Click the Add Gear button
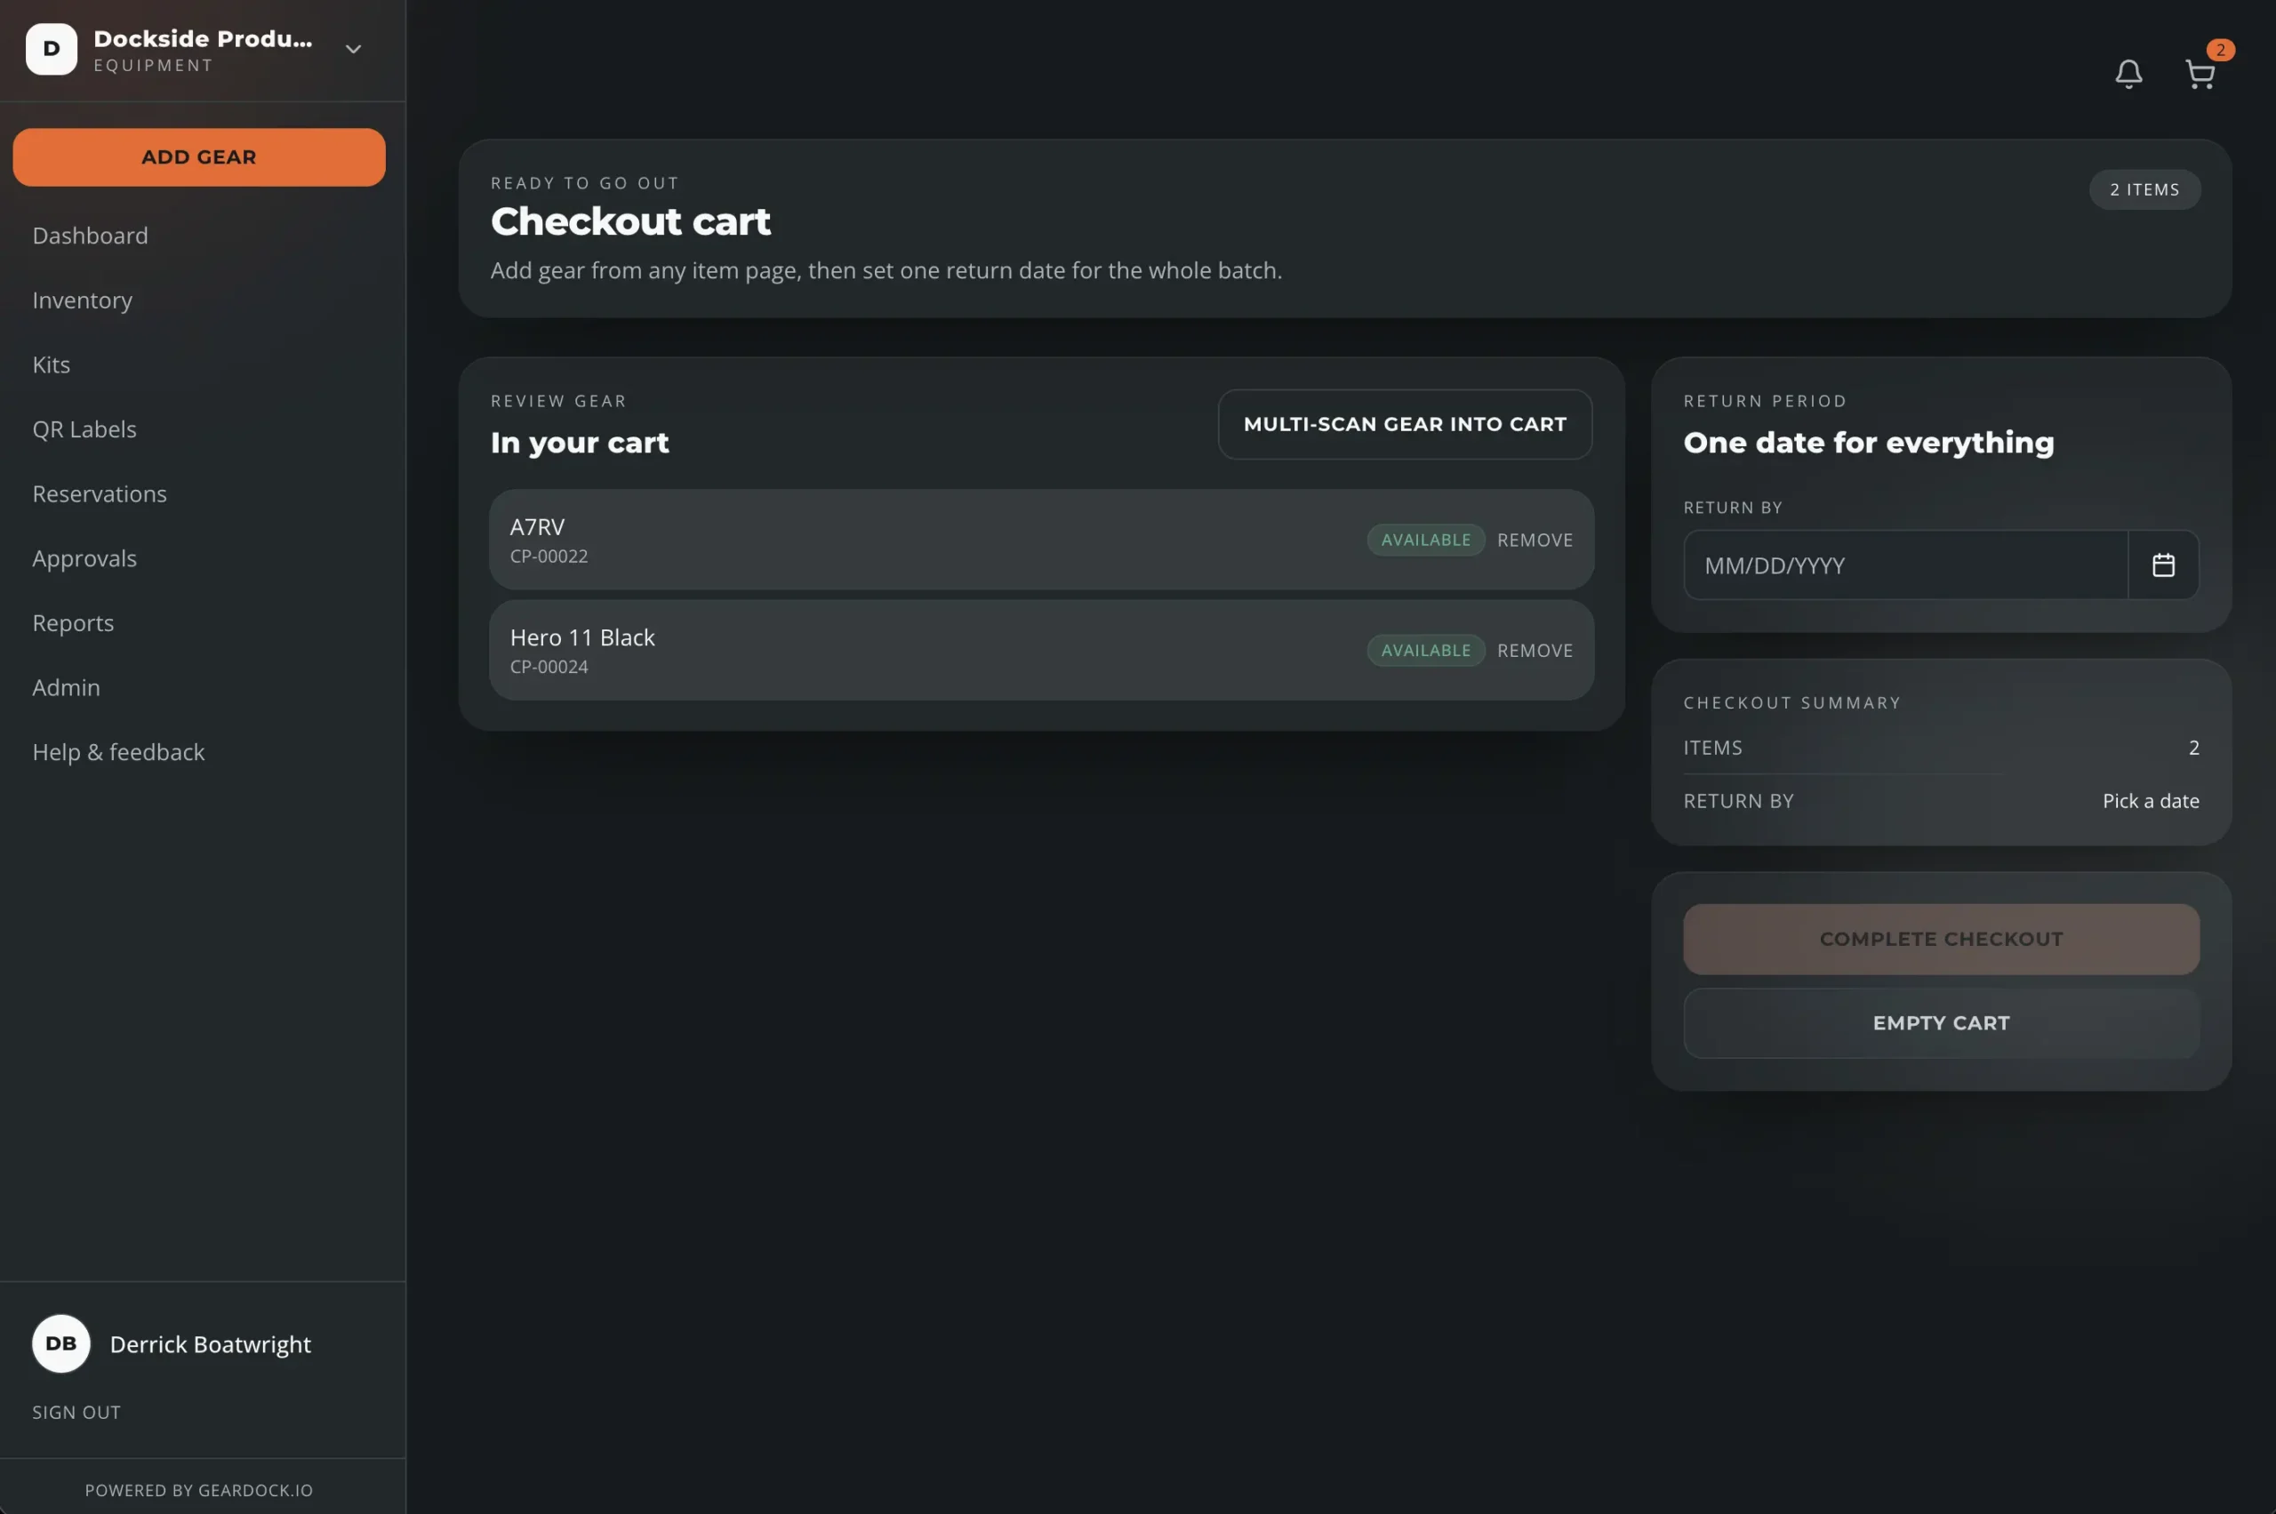 (x=199, y=157)
